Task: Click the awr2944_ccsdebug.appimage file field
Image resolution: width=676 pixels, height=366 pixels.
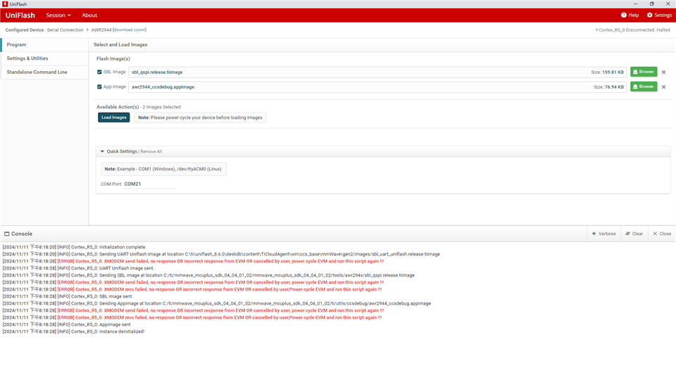Action: tap(377, 87)
